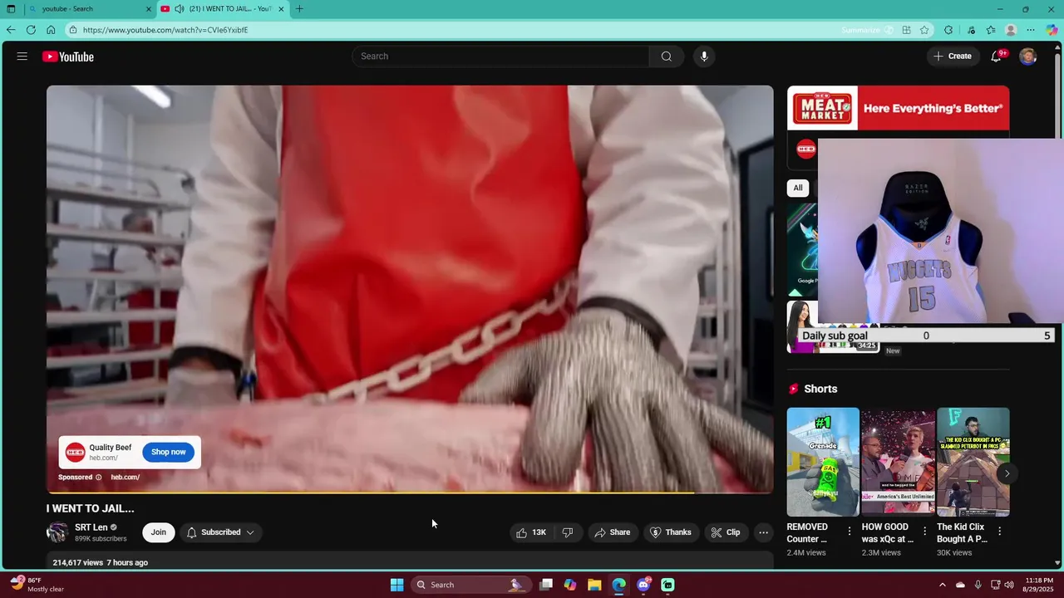The image size is (1064, 598).
Task: Open the Copilot sidebar icon
Action: click(x=1052, y=30)
